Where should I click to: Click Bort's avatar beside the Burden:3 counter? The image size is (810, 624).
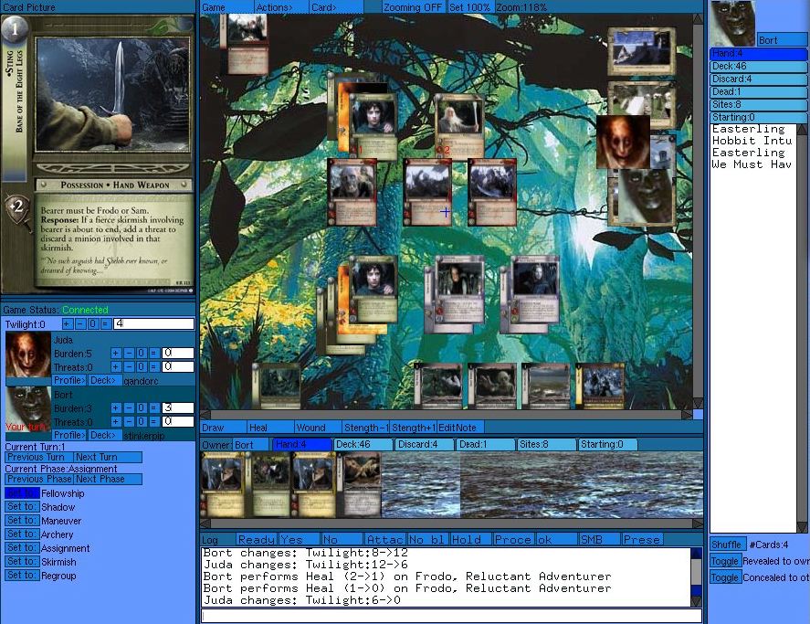28,410
